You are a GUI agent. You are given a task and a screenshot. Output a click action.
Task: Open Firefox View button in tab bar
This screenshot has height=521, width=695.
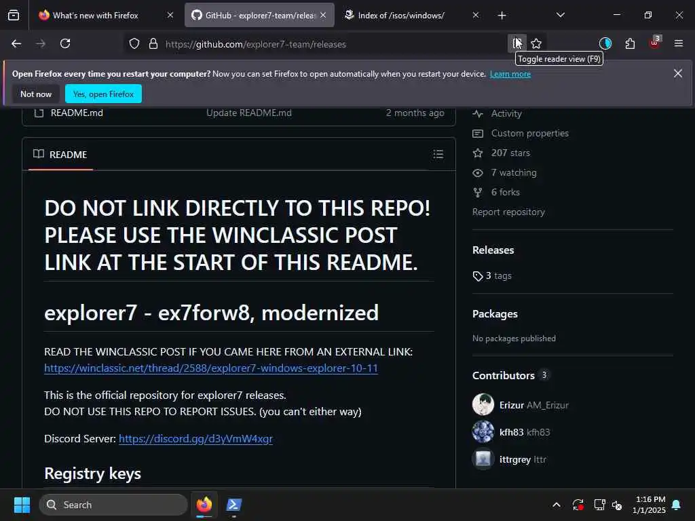14,15
